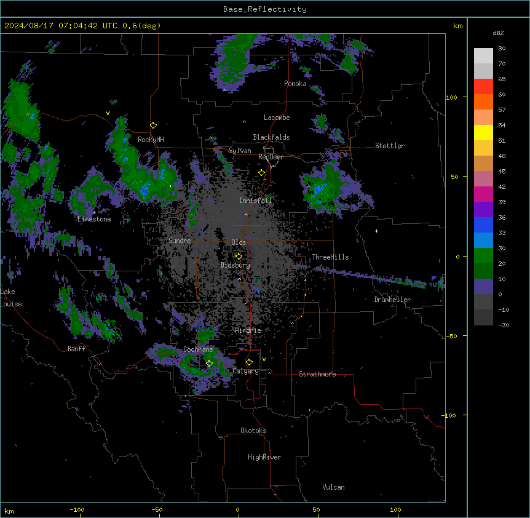Image resolution: width=530 pixels, height=518 pixels.
Task: Click the Limestone label
Action: [x=94, y=219]
